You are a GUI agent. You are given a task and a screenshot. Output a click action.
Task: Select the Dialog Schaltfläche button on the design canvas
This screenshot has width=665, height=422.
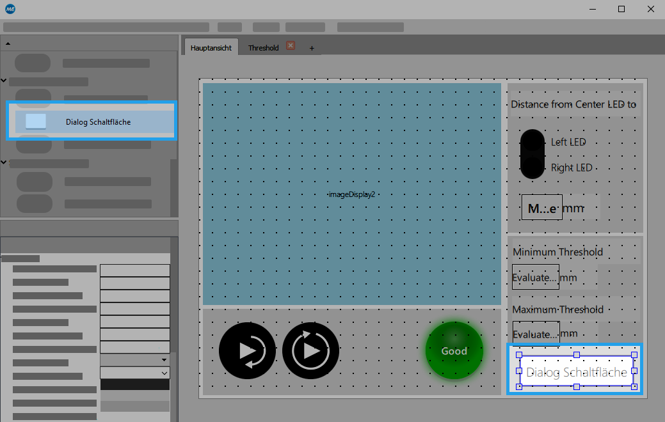point(577,371)
